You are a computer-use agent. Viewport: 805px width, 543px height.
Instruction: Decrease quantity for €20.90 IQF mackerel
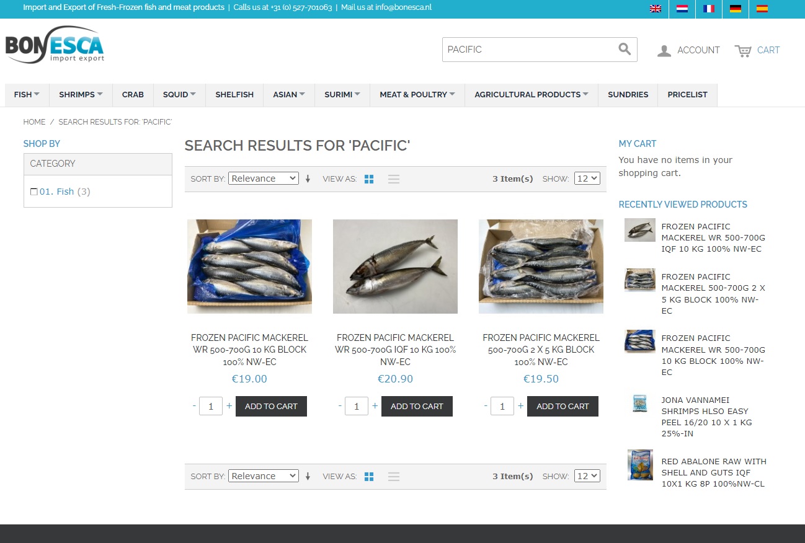point(340,405)
